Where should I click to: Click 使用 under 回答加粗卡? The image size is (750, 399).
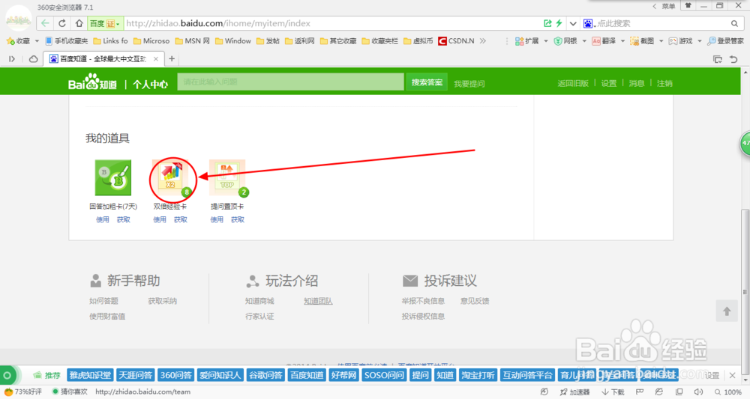coord(102,219)
